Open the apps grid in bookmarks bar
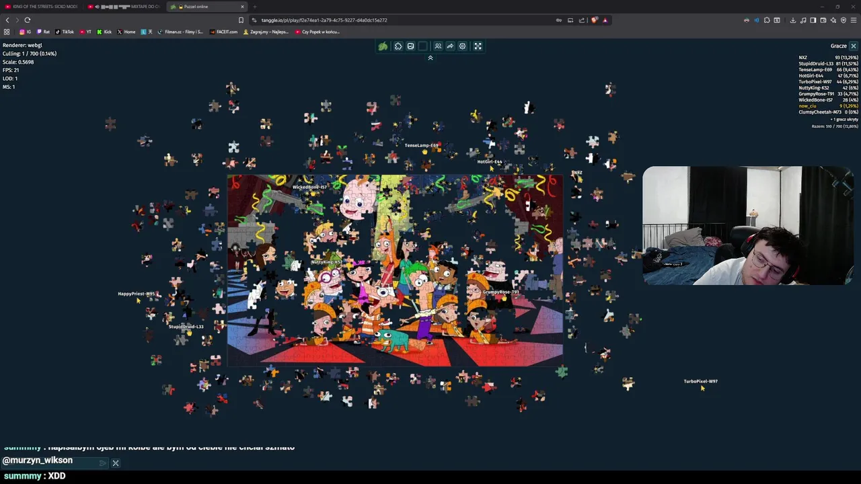Image resolution: width=861 pixels, height=484 pixels. click(7, 32)
